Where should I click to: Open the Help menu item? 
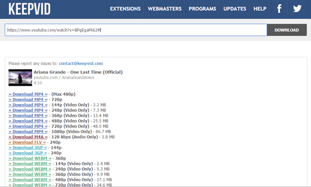tap(260, 9)
